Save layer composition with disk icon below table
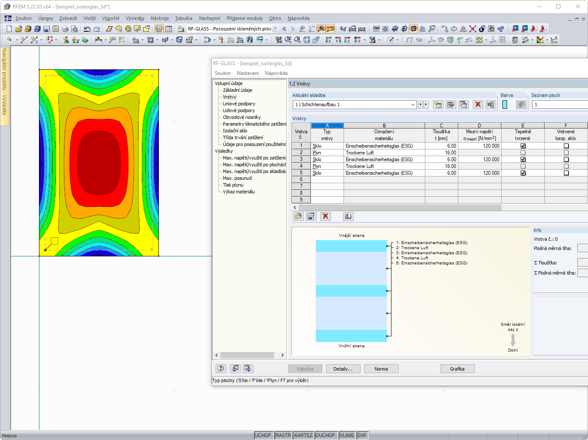588x440 pixels. tap(311, 216)
